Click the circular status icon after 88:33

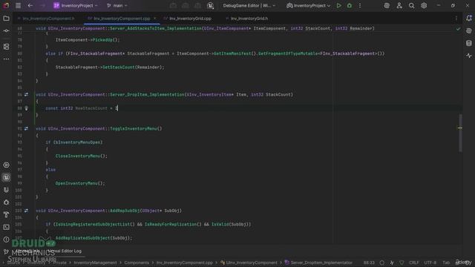pos(381,263)
